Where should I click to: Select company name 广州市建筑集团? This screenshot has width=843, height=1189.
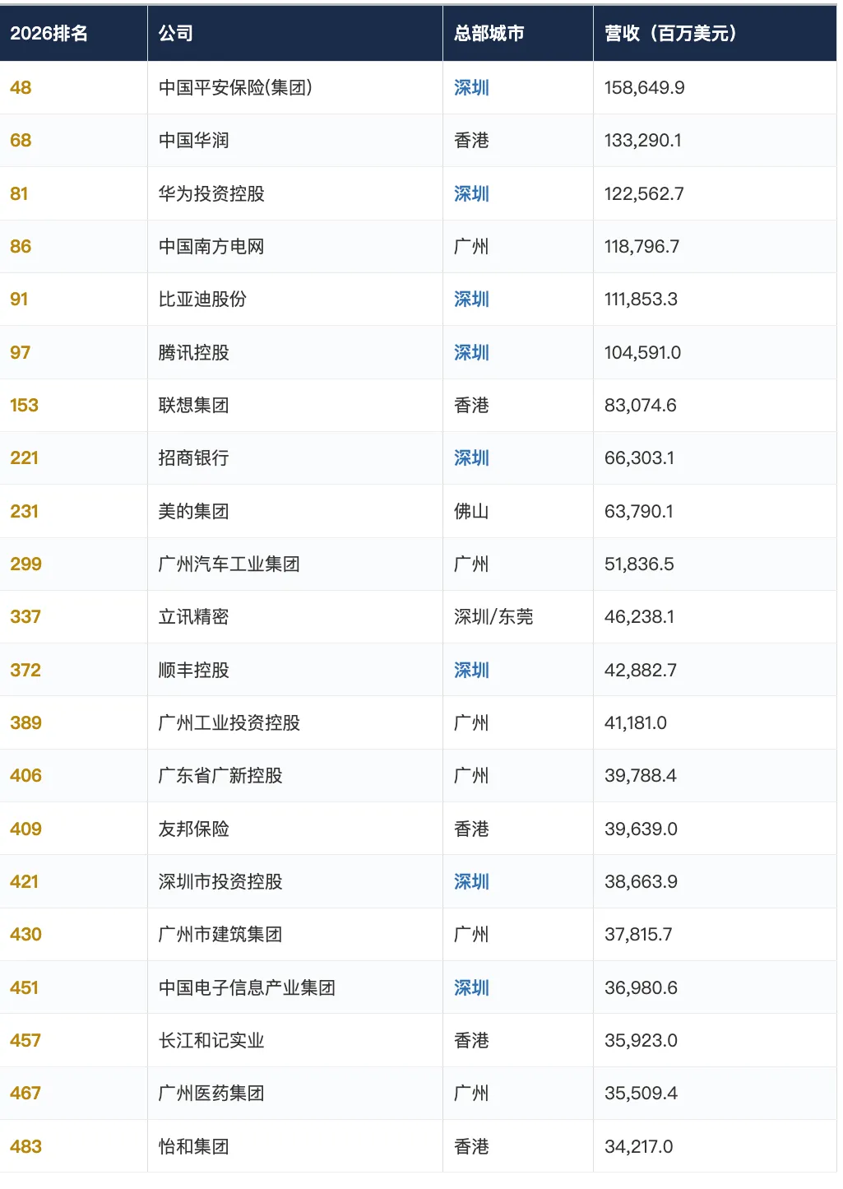tap(220, 935)
